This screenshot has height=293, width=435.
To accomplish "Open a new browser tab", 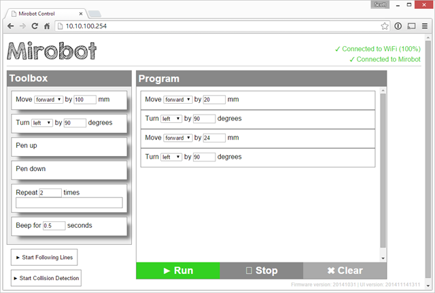I will tap(94, 14).
